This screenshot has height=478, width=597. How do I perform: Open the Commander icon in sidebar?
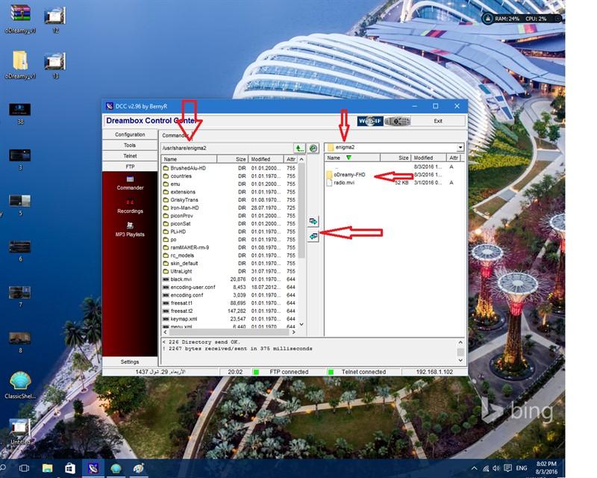pyautogui.click(x=130, y=179)
